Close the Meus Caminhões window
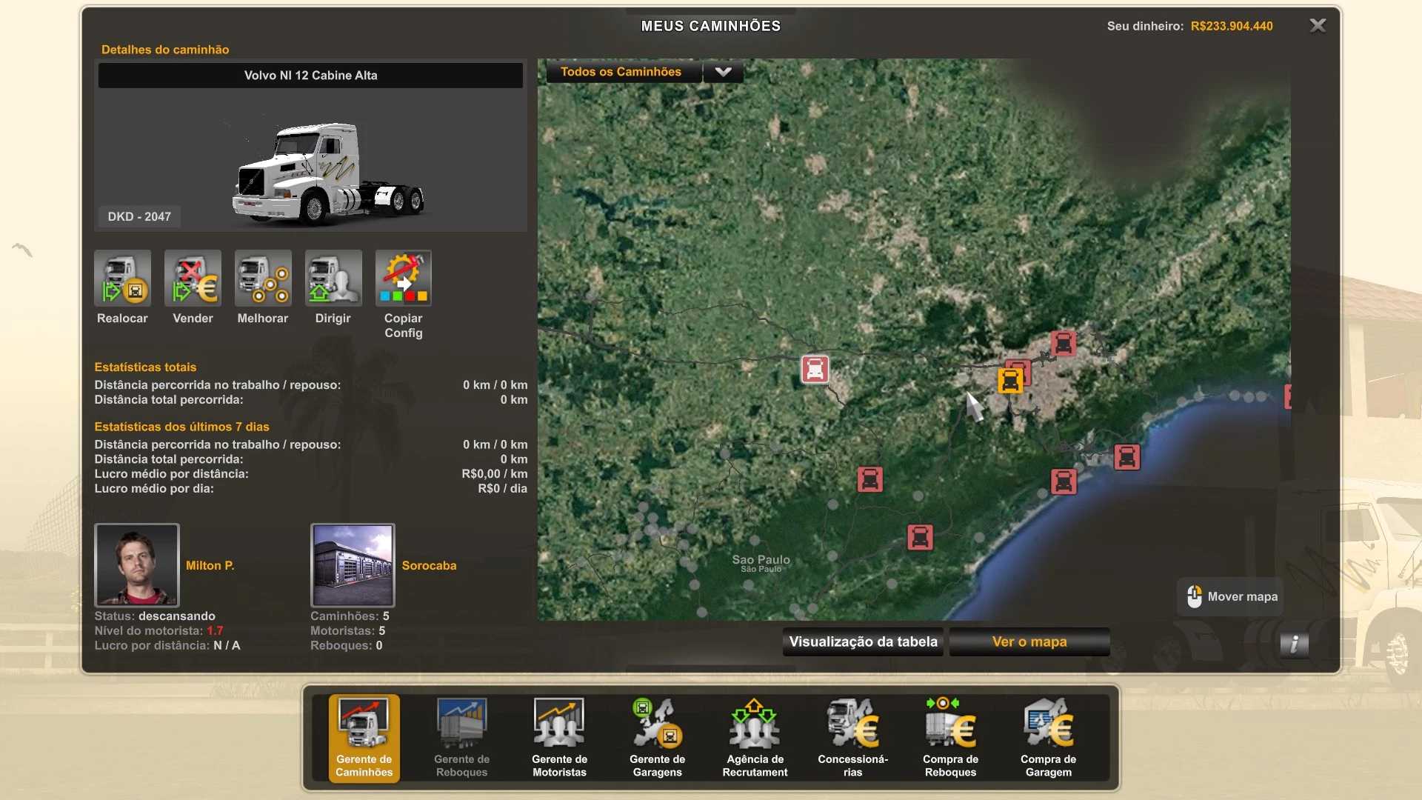 1318,26
